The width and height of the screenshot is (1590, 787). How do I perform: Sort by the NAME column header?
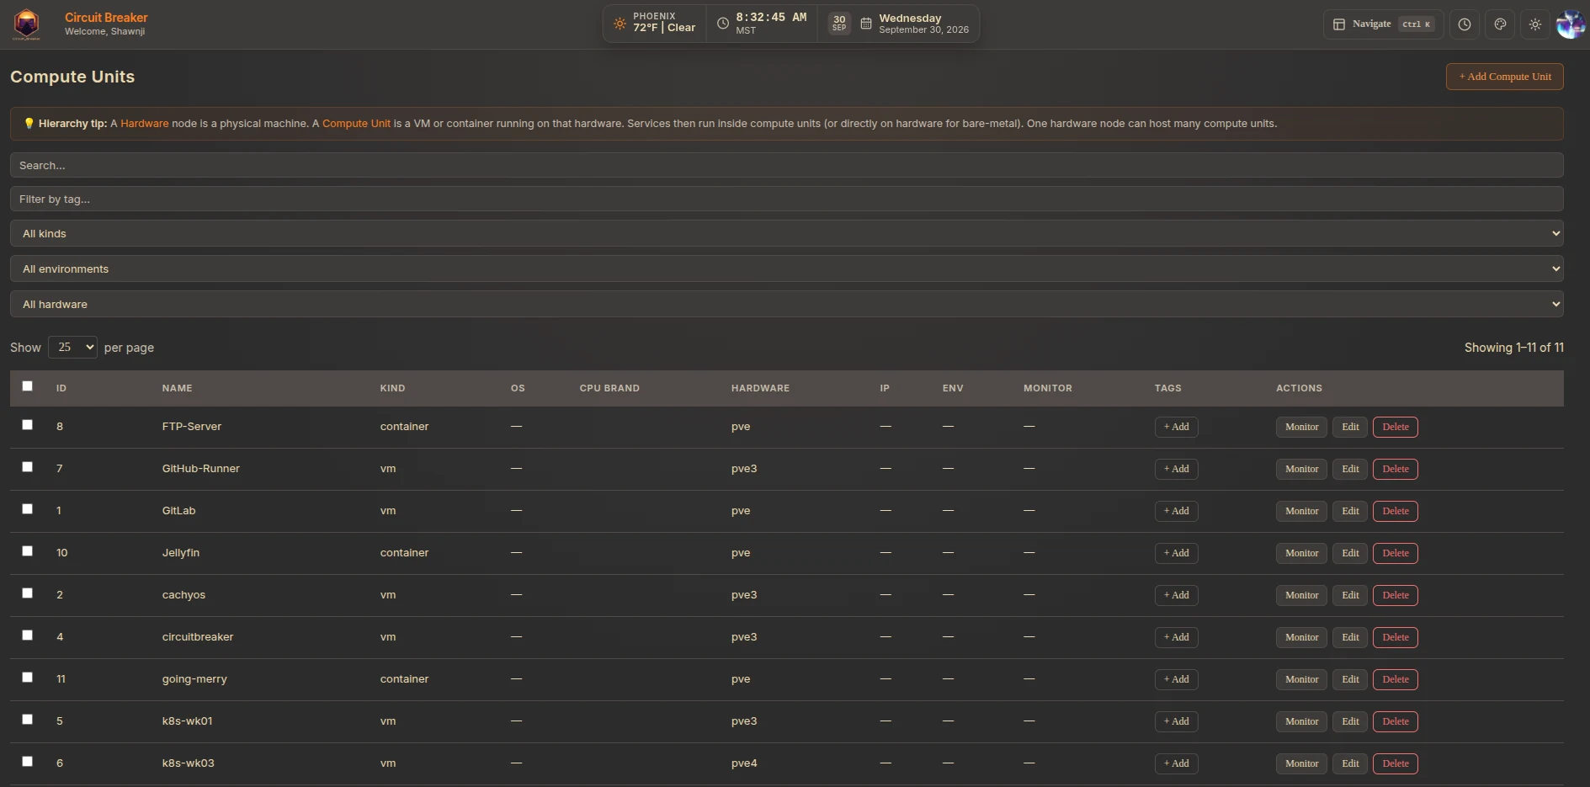(178, 388)
